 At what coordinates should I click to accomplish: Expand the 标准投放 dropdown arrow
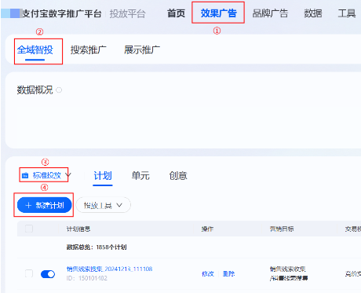68,175
